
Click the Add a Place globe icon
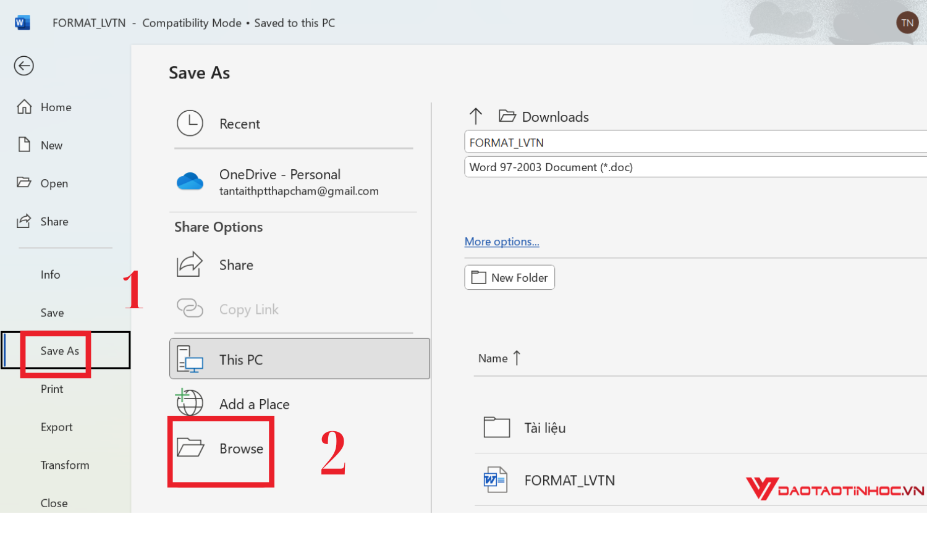point(189,402)
